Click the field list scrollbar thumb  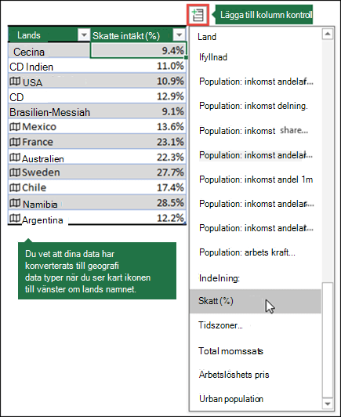[328, 340]
